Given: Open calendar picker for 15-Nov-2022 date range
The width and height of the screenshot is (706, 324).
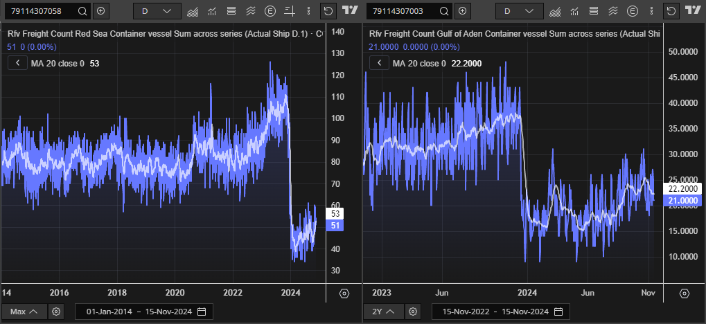Looking at the screenshot, I should coord(558,312).
